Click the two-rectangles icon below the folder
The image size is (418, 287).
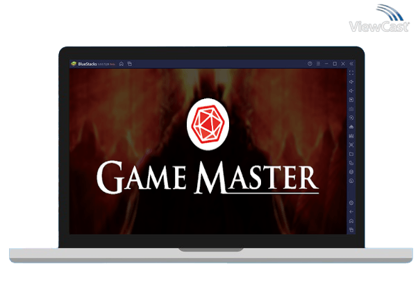[351, 163]
